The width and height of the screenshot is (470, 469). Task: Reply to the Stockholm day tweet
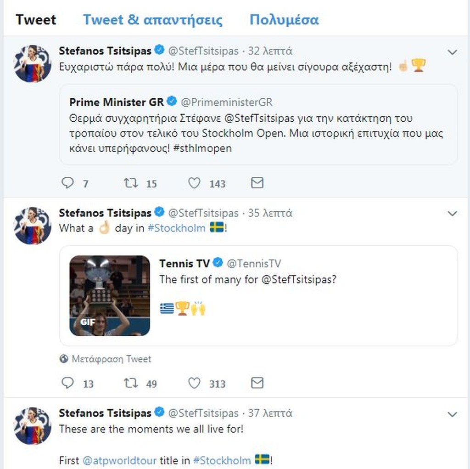(67, 383)
